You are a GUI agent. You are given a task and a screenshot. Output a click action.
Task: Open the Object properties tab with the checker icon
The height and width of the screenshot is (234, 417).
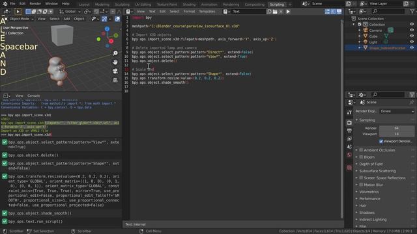[349, 168]
